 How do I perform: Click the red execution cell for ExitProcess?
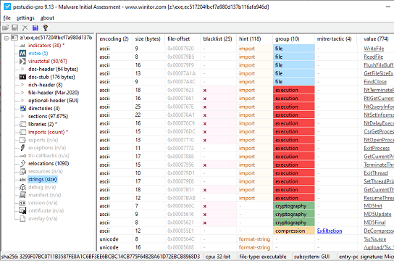294,148
